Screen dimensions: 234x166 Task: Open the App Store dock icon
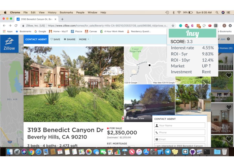pyautogui.click(x=146, y=152)
